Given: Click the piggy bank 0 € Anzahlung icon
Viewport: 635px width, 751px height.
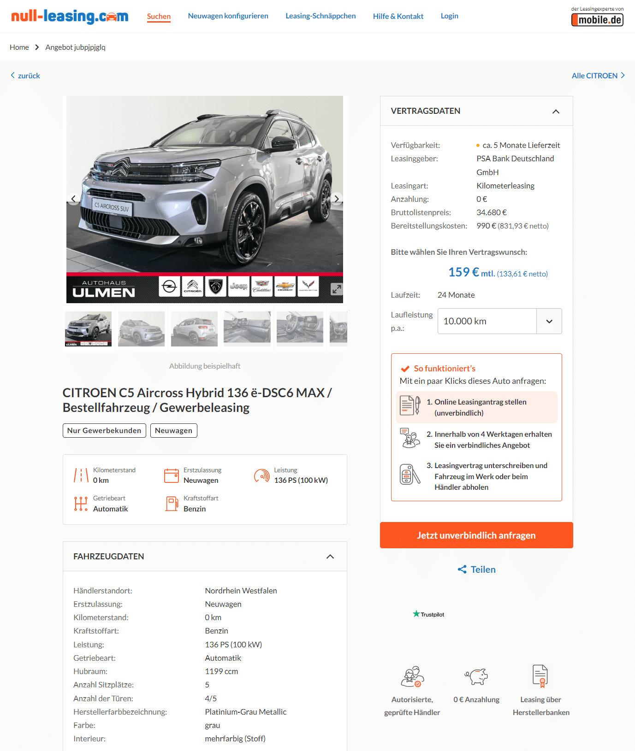Looking at the screenshot, I should click(476, 676).
